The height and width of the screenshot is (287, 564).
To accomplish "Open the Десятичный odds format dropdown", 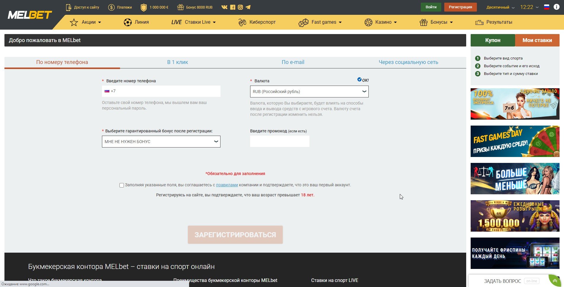I will [x=500, y=7].
